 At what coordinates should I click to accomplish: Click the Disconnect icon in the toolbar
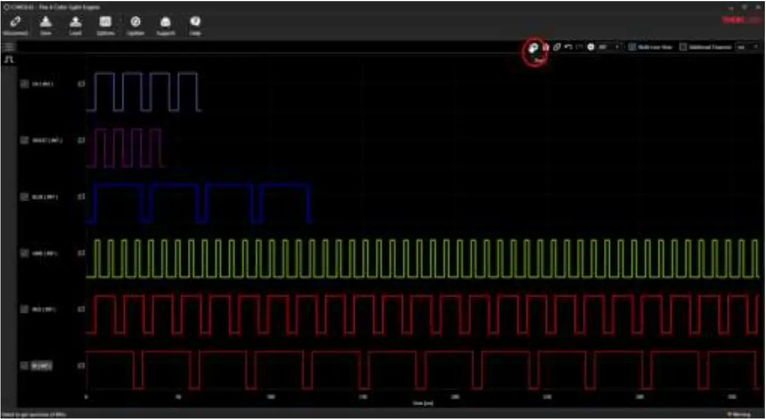17,25
